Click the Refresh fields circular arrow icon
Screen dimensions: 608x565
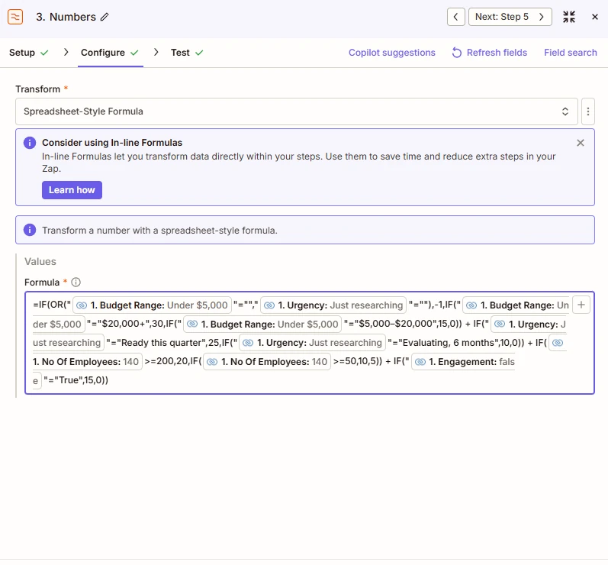[x=457, y=53]
